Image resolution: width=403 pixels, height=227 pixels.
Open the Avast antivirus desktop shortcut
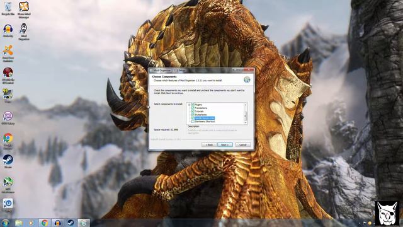pyautogui.click(x=8, y=54)
